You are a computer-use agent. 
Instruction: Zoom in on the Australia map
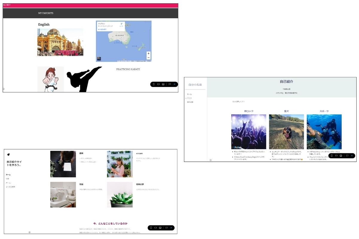pos(148,53)
